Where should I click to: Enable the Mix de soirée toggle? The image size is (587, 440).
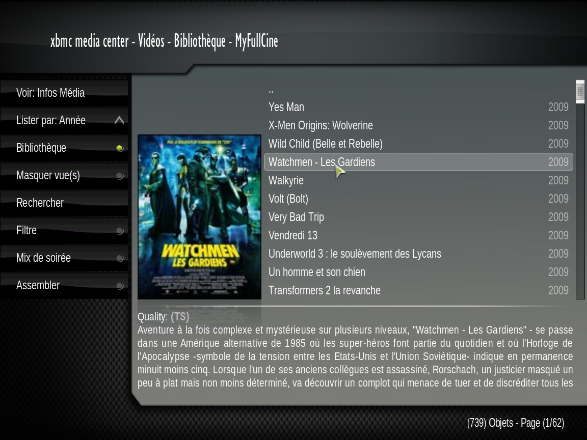coord(119,258)
